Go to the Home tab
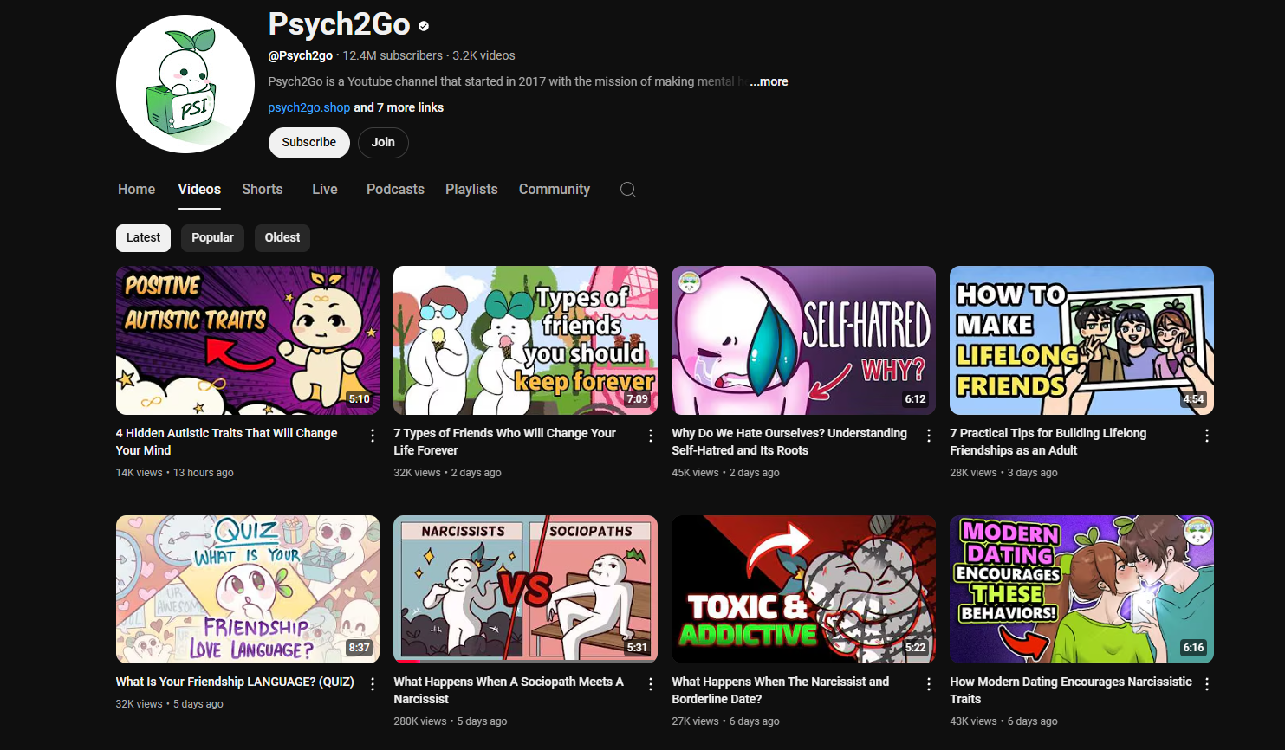The image size is (1285, 750). (137, 189)
